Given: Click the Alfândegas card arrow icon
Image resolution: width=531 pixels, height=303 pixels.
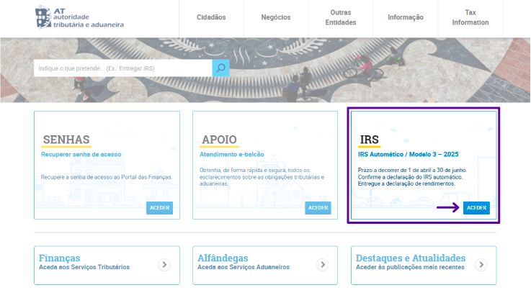Looking at the screenshot, I should tap(323, 264).
